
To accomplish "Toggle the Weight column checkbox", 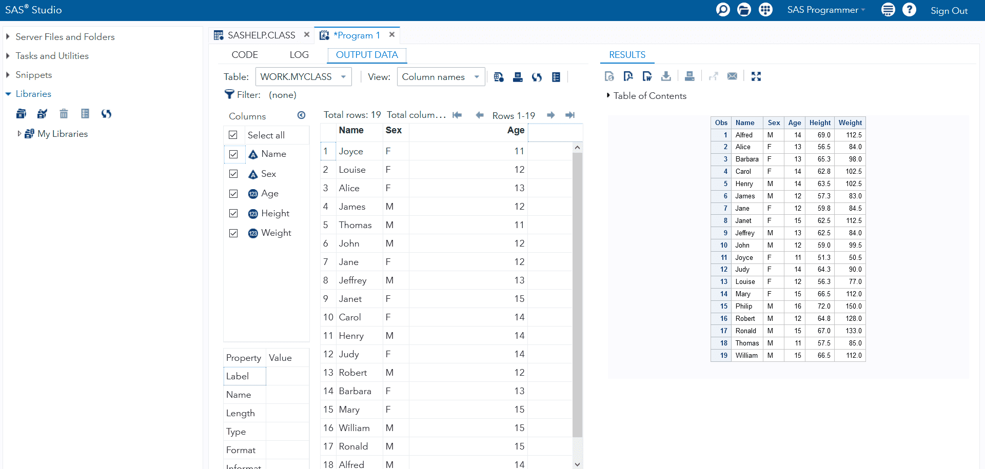I will coord(233,233).
